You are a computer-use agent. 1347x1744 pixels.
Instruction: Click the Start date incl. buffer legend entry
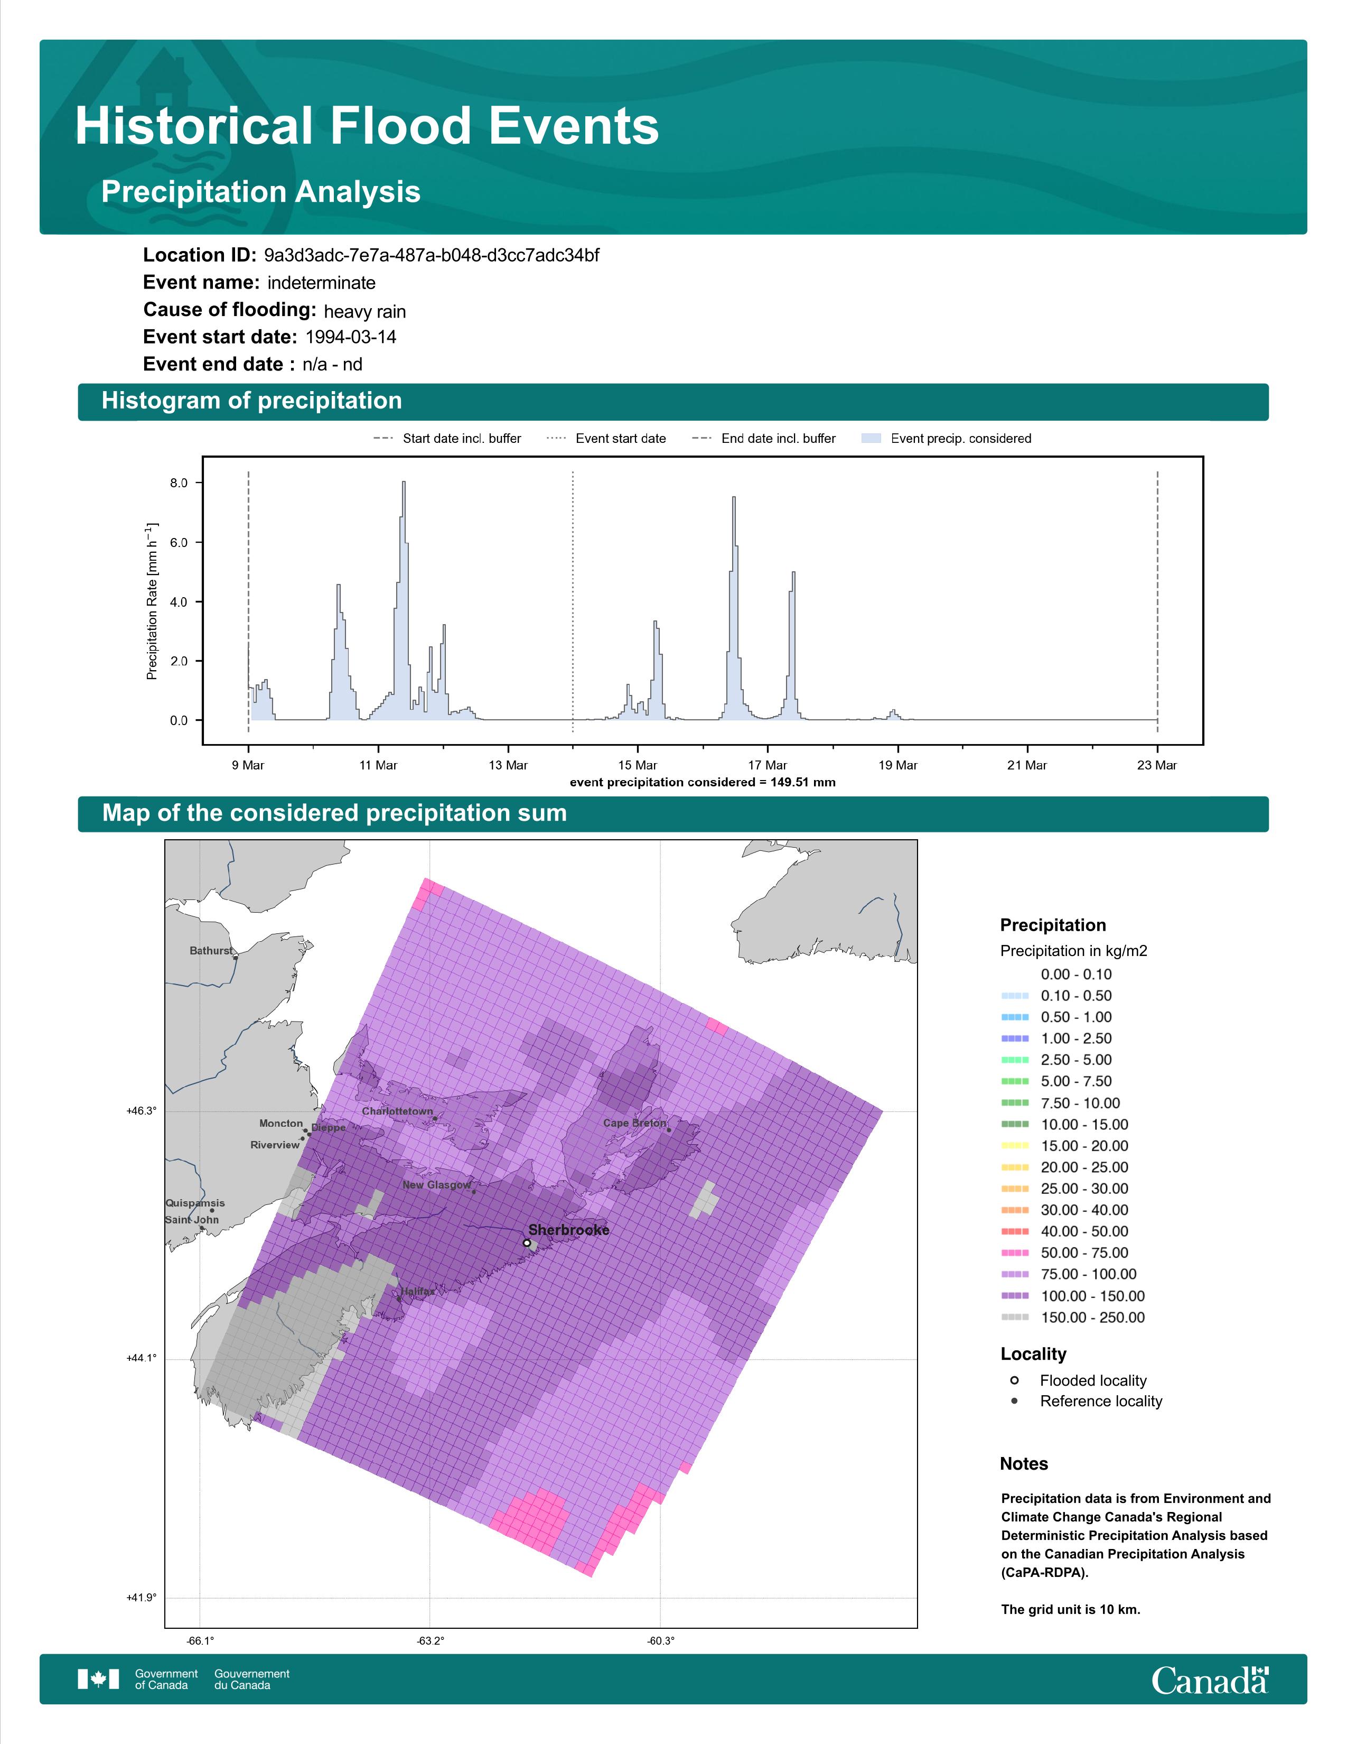point(447,439)
